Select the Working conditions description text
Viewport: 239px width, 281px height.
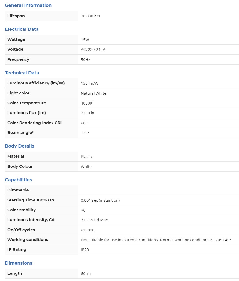[156, 240]
